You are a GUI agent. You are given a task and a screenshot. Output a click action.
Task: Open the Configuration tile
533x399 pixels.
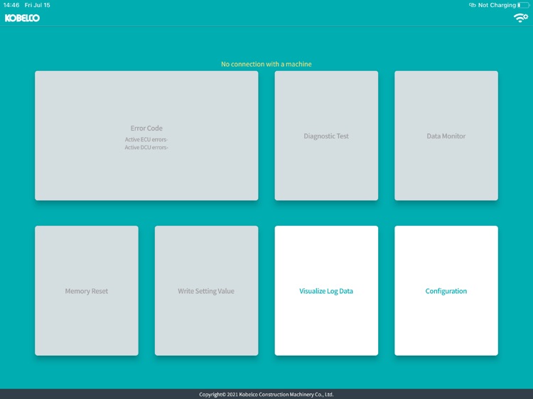click(446, 290)
